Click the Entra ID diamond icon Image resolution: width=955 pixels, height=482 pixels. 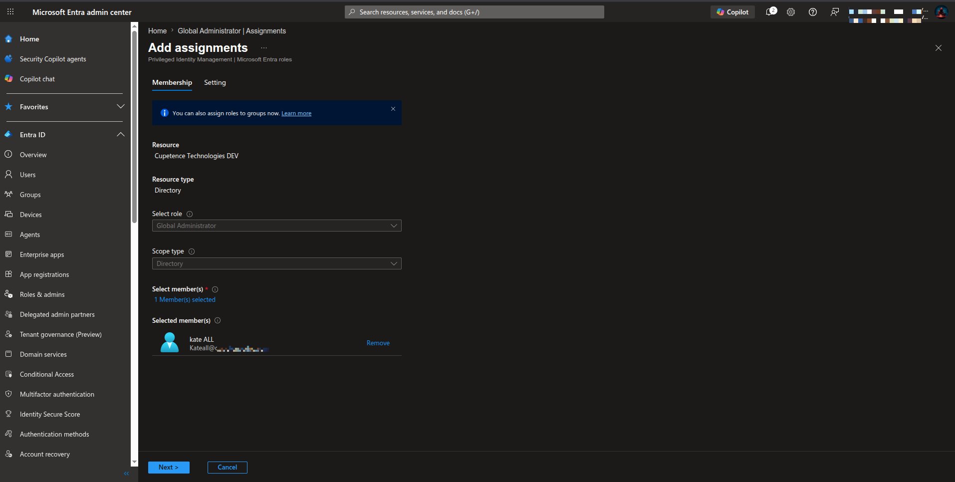[x=8, y=135]
